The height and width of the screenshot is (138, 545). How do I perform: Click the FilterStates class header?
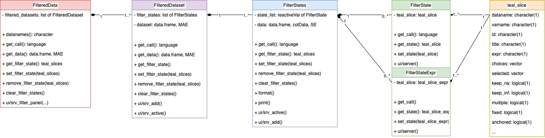click(x=295, y=5)
